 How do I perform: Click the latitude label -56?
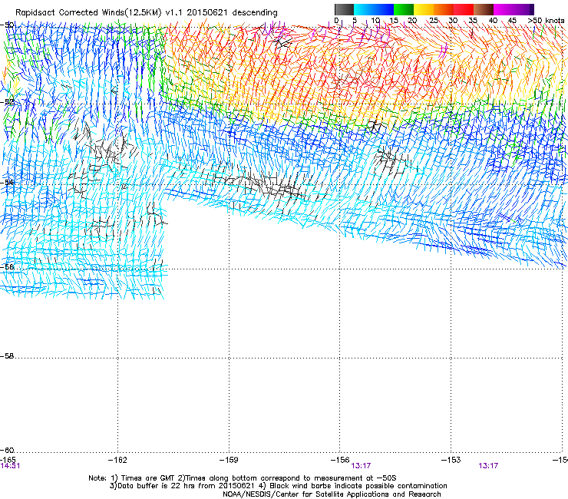pyautogui.click(x=7, y=267)
